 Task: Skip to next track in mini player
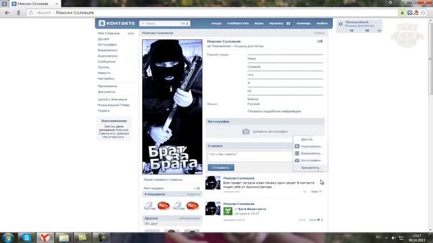click(x=367, y=30)
